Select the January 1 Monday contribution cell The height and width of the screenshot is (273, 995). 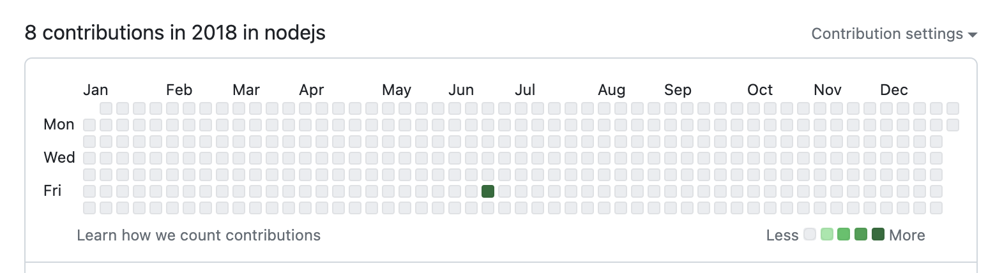click(x=89, y=124)
